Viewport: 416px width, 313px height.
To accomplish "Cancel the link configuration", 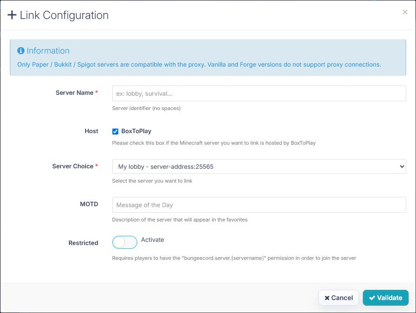I will coord(339,298).
